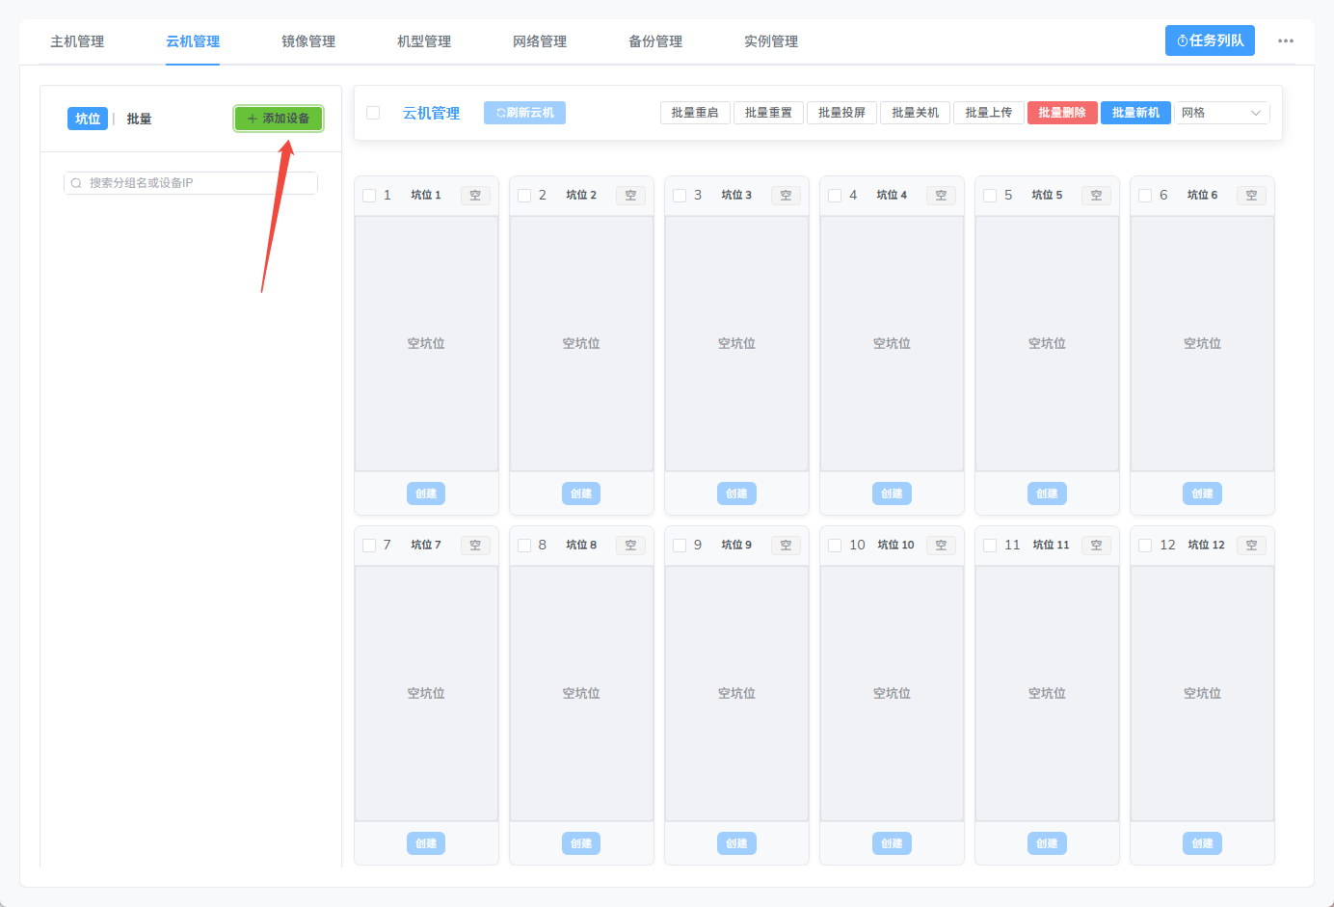Screen dimensions: 1334x907
Task: Click the 空 status badge on 坑位 8
Action: click(x=629, y=545)
